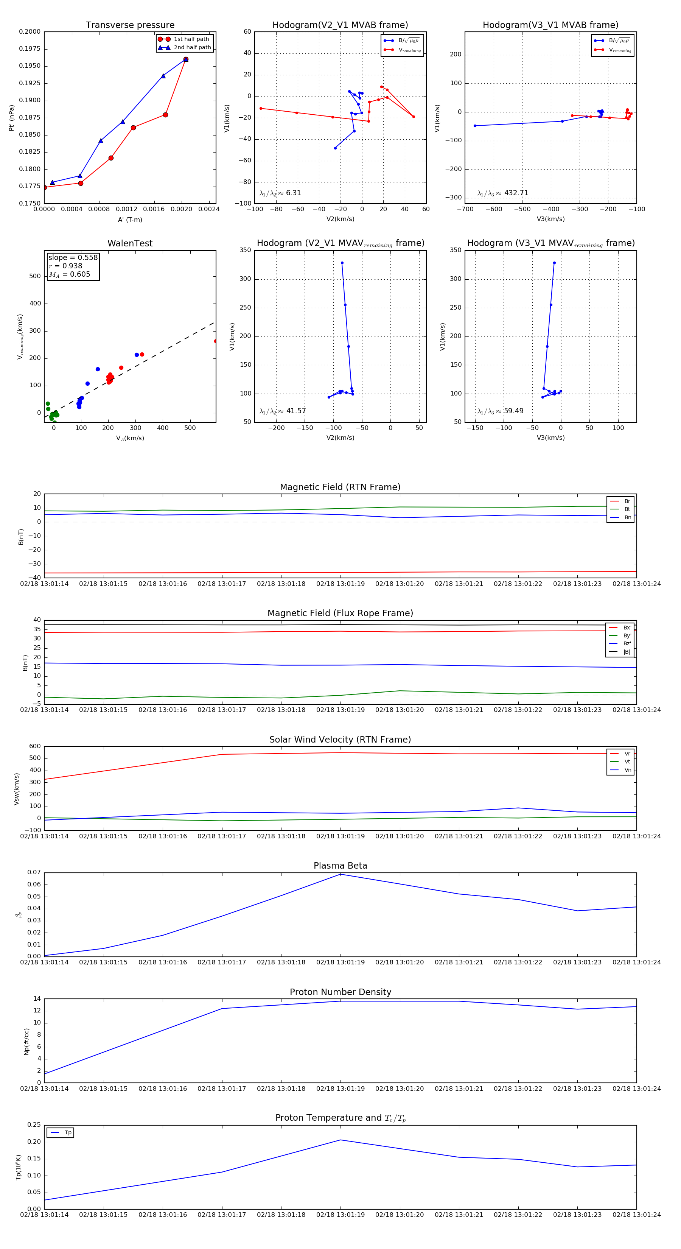
Task: Click the "V_A(km/s)" x-axis label
Action: 130,438
